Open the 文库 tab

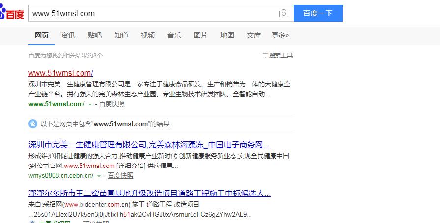(x=254, y=35)
